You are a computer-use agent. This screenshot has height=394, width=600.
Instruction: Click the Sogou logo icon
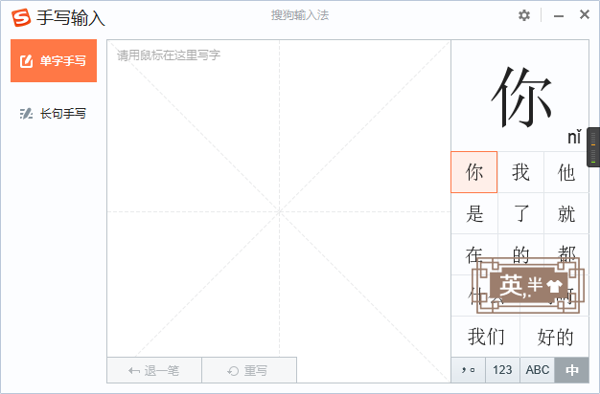coord(21,17)
